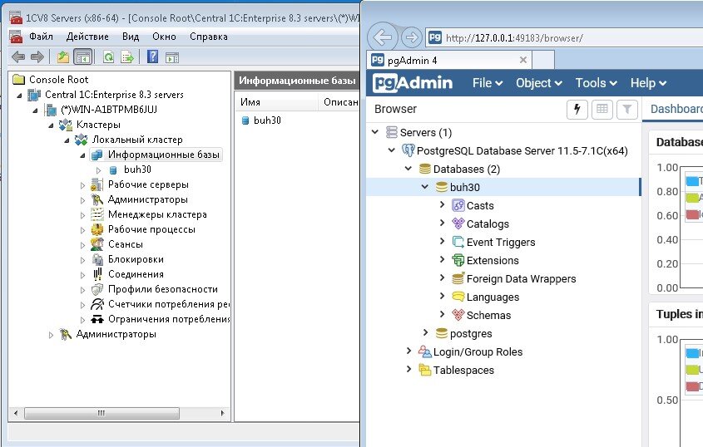Select Console Root in the tree

(58, 80)
